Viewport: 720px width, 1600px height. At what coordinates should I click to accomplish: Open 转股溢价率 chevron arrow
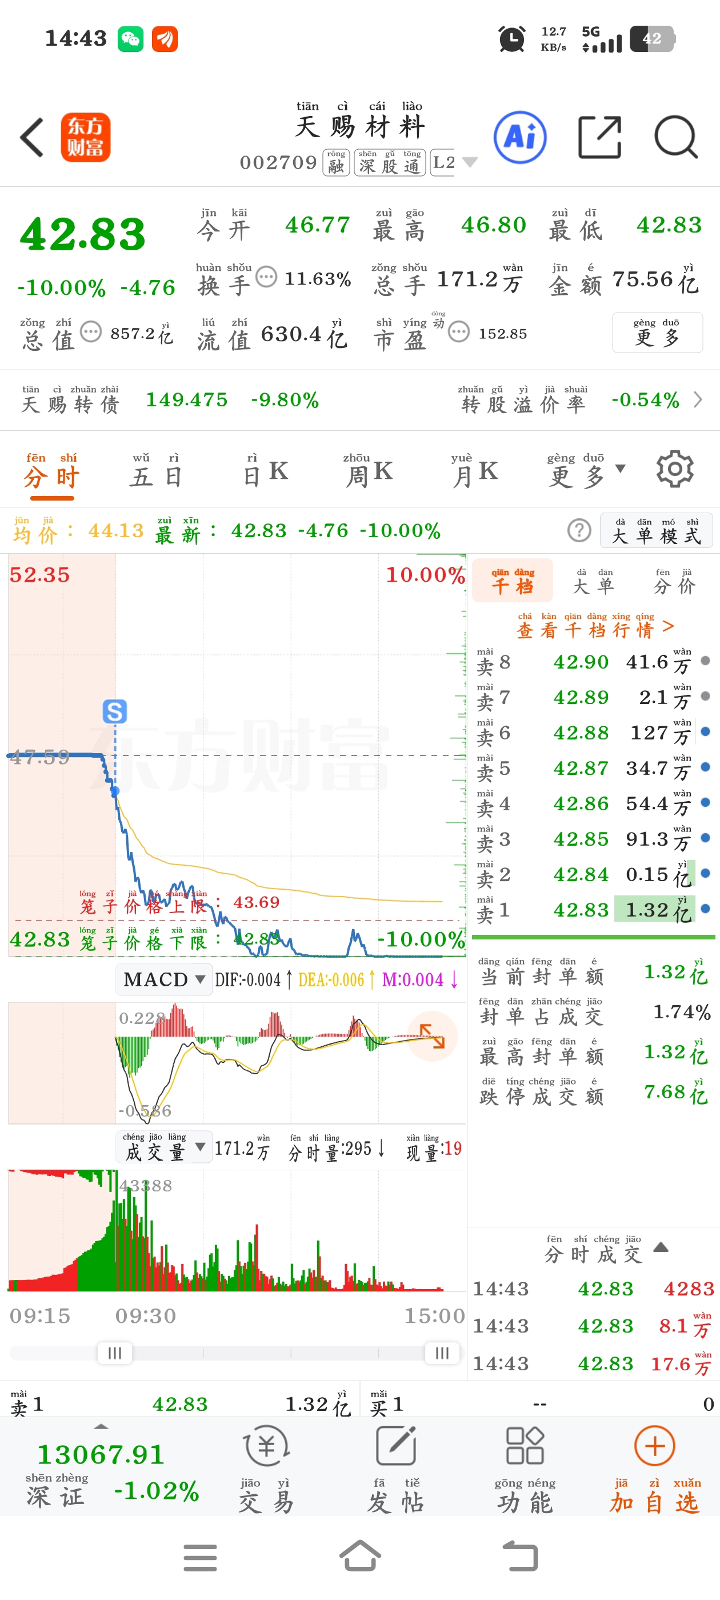click(x=698, y=399)
